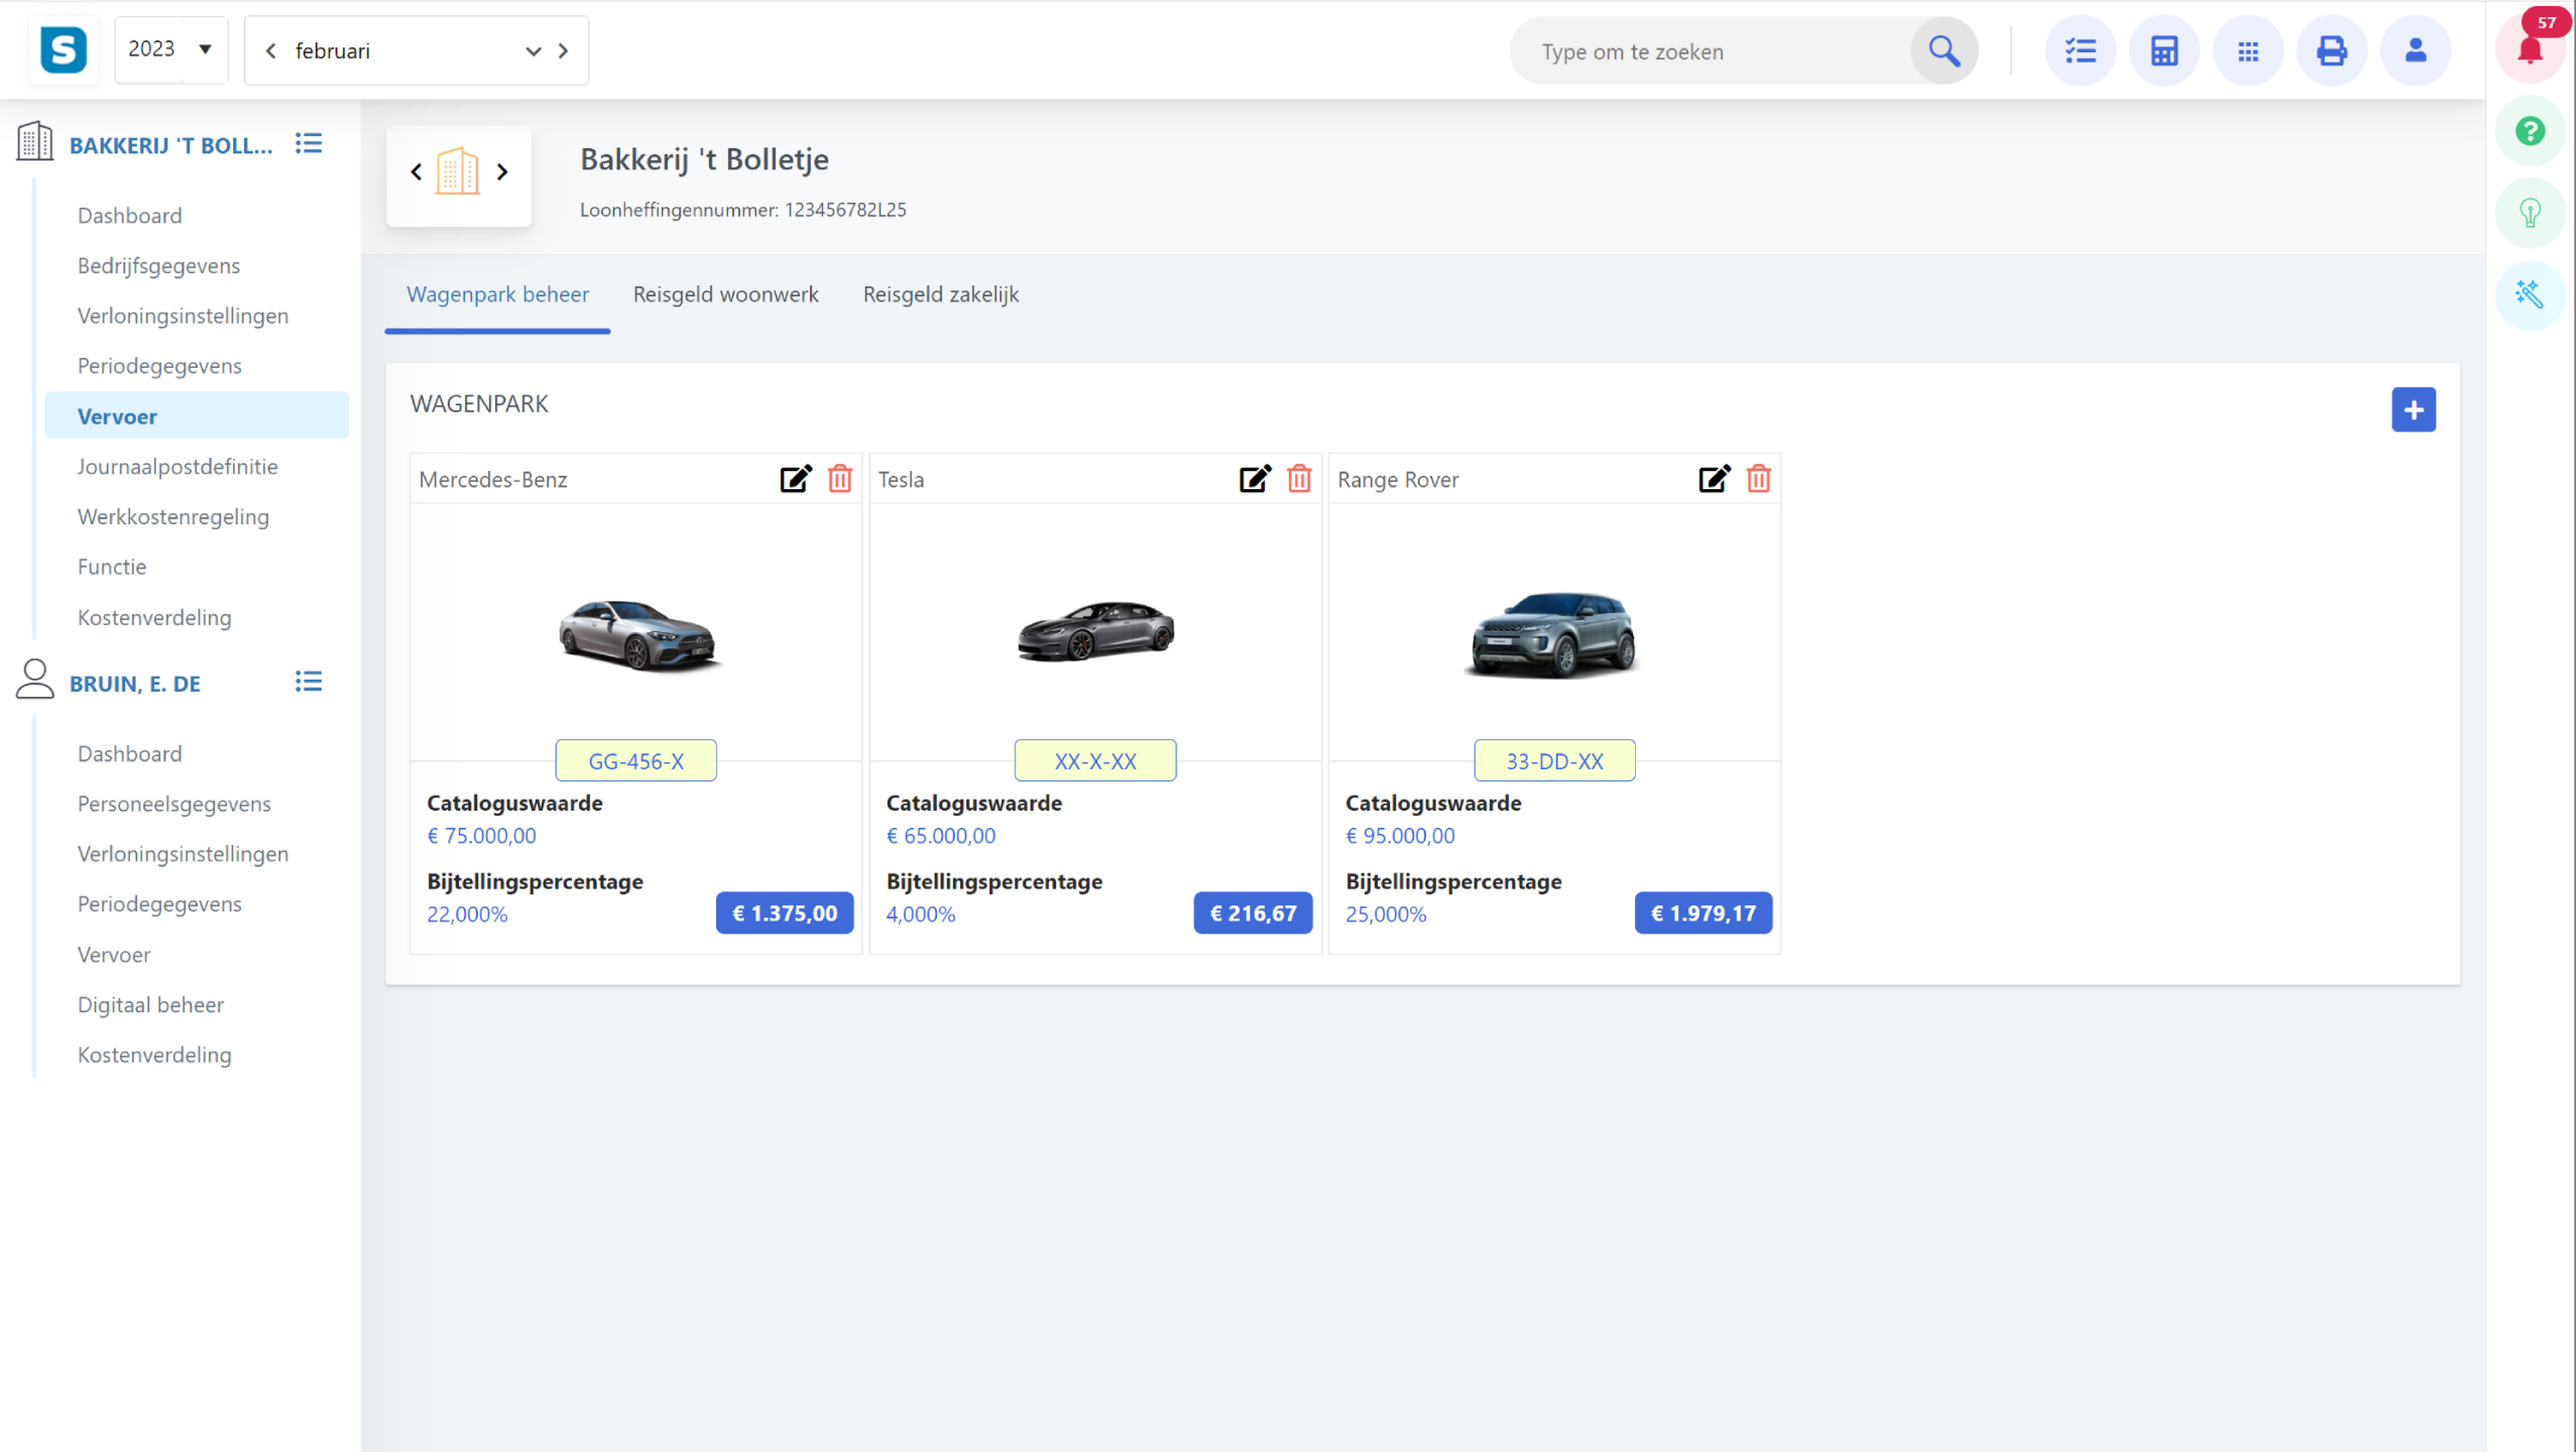This screenshot has width=2576, height=1452.
Task: Open the apps grid icon in header
Action: pyautogui.click(x=2248, y=50)
